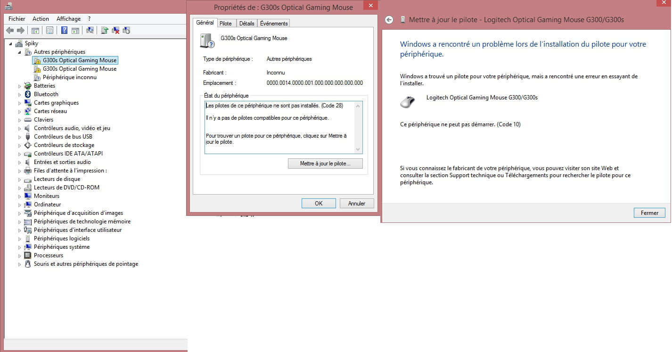Click the Claviers keyboard icon in the tree

28,120
